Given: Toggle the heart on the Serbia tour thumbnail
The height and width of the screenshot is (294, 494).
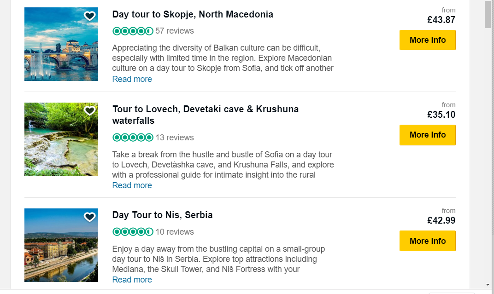Looking at the screenshot, I should pos(89,217).
